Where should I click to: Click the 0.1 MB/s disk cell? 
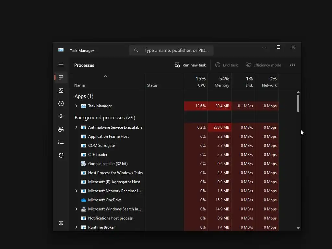tap(243, 106)
